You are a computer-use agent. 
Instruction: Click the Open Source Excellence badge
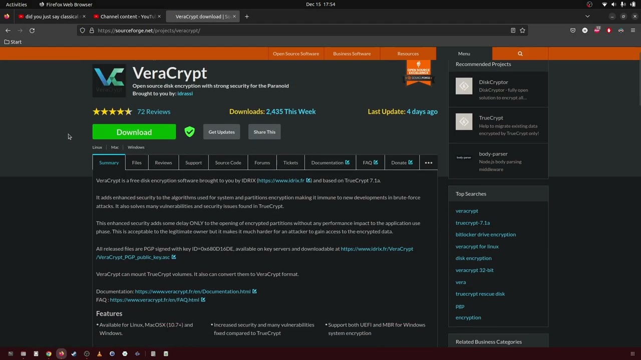click(x=419, y=72)
